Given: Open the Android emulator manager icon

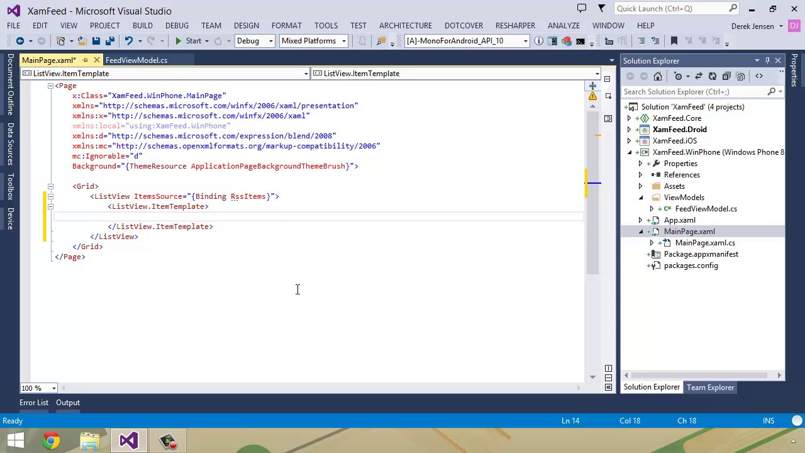Looking at the screenshot, I should (x=553, y=41).
